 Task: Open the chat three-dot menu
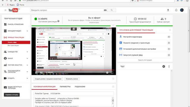tap(169, 67)
